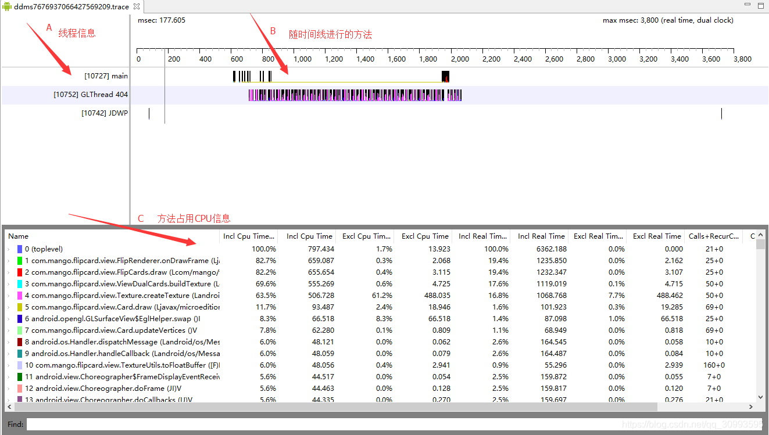Click the horizontal scrollbar left arrow
This screenshot has width=769, height=435.
[x=10, y=407]
